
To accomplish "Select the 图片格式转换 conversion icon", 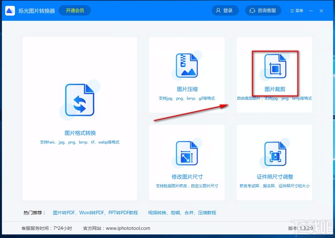I will click(80, 100).
